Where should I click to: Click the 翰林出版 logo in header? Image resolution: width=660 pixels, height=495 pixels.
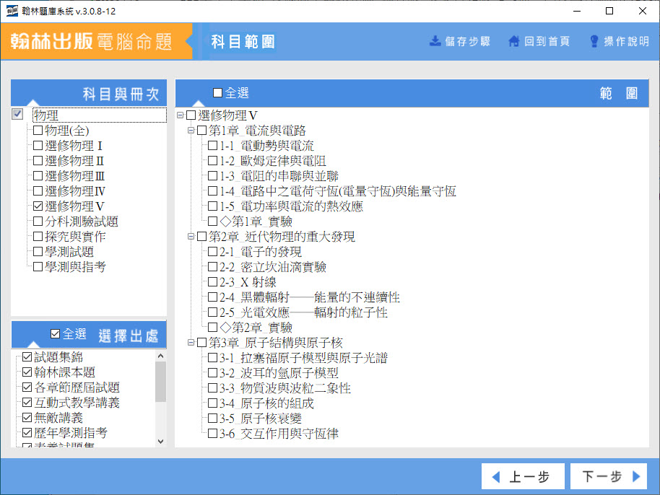(52, 41)
